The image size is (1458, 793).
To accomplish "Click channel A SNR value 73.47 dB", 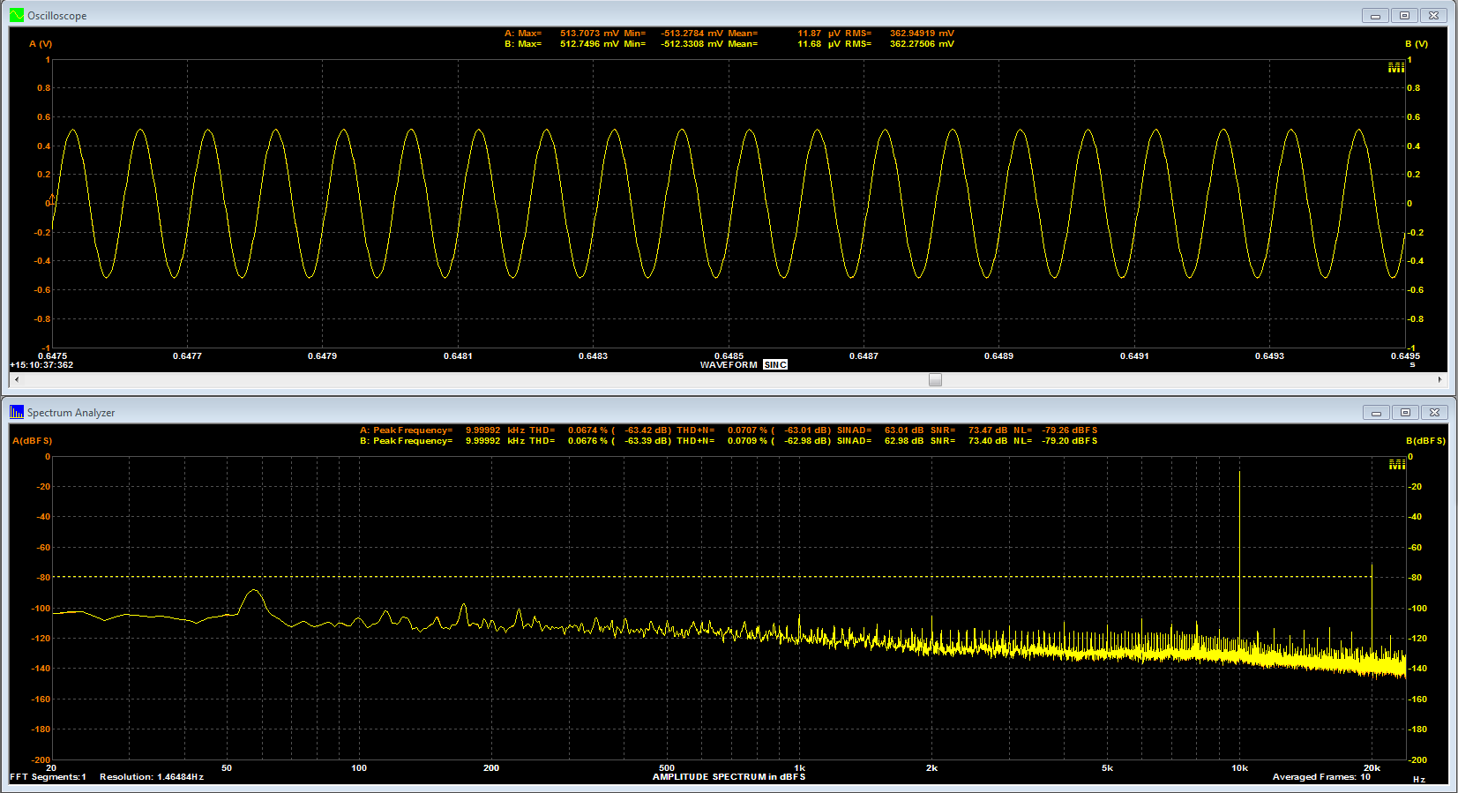I will point(988,430).
